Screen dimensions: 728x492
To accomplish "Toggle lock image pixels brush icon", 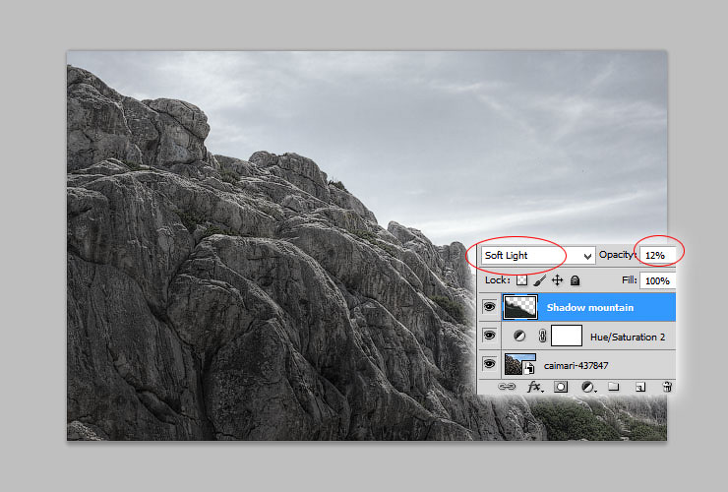I will coord(539,280).
